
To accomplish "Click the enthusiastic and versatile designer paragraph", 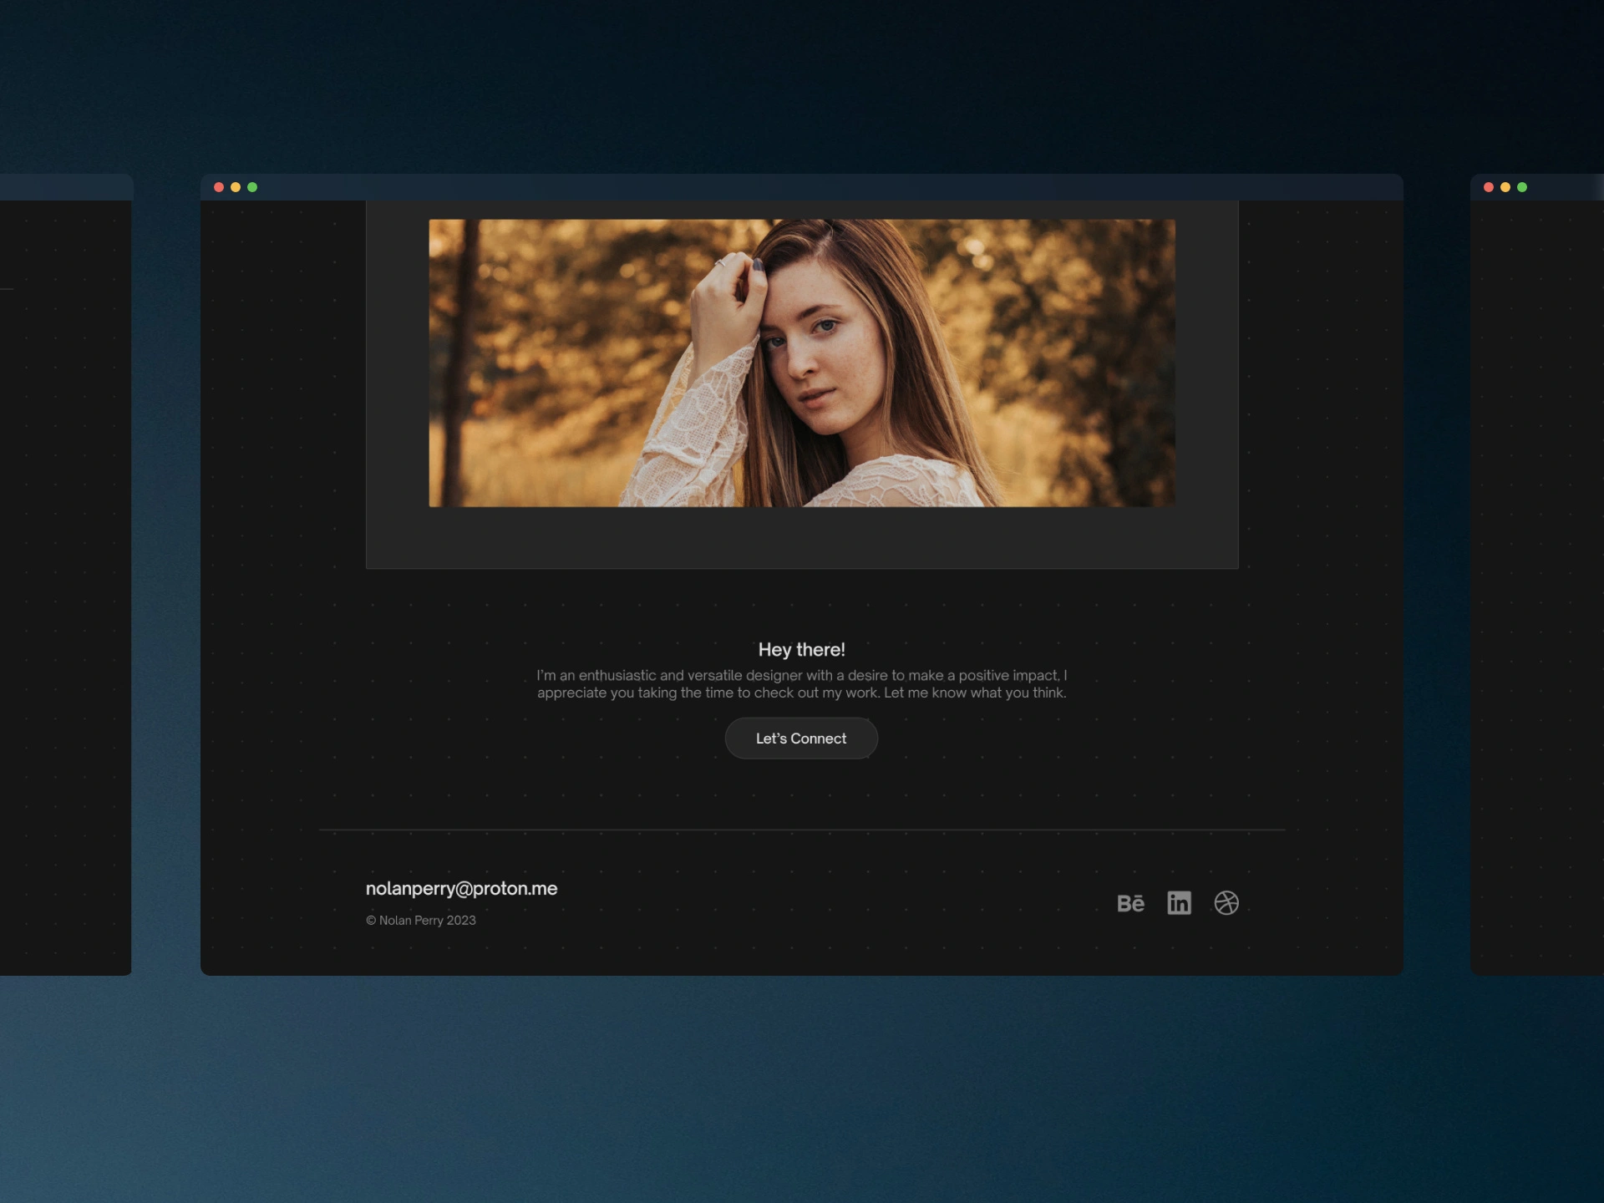I will pos(802,684).
